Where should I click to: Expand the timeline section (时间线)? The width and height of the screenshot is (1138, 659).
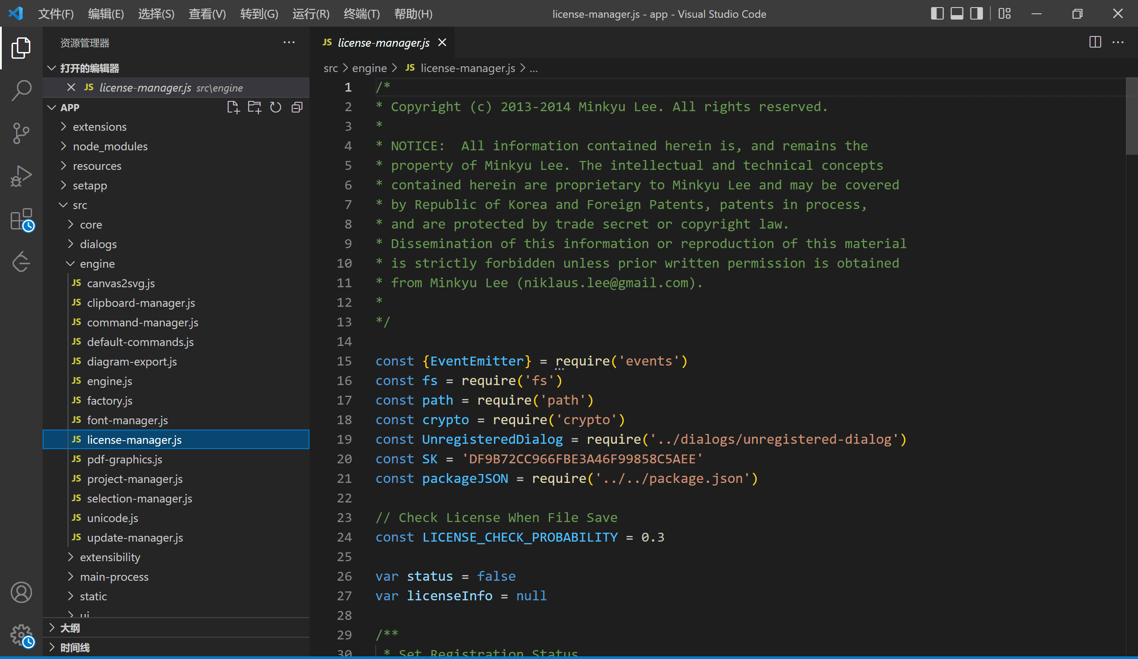pos(176,647)
